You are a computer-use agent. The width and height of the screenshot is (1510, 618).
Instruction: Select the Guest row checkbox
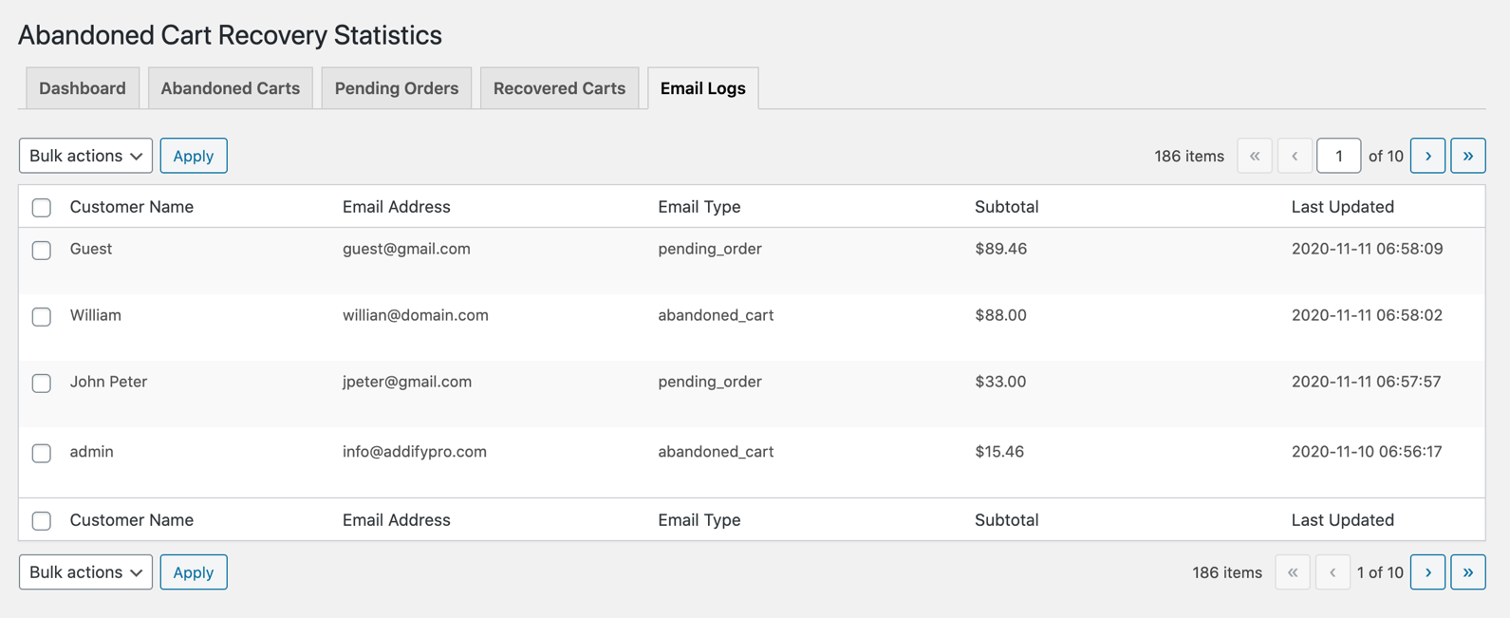pyautogui.click(x=42, y=251)
